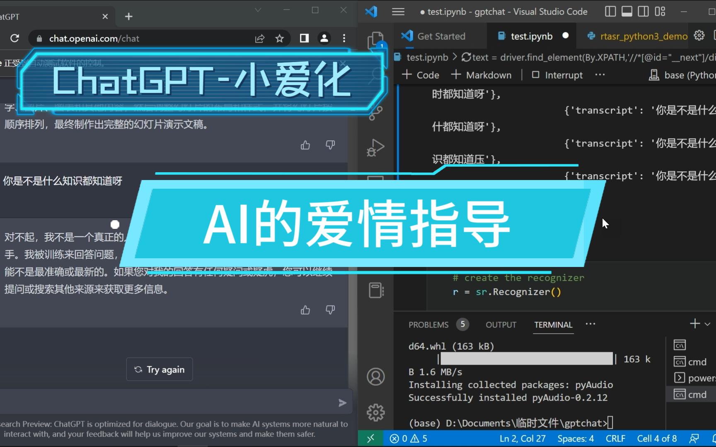716x447 pixels.
Task: Show more panel tabs ellipsis
Action: 590,324
